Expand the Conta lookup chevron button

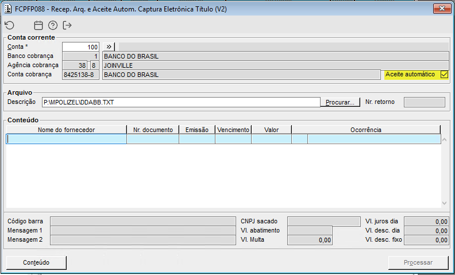(110, 47)
